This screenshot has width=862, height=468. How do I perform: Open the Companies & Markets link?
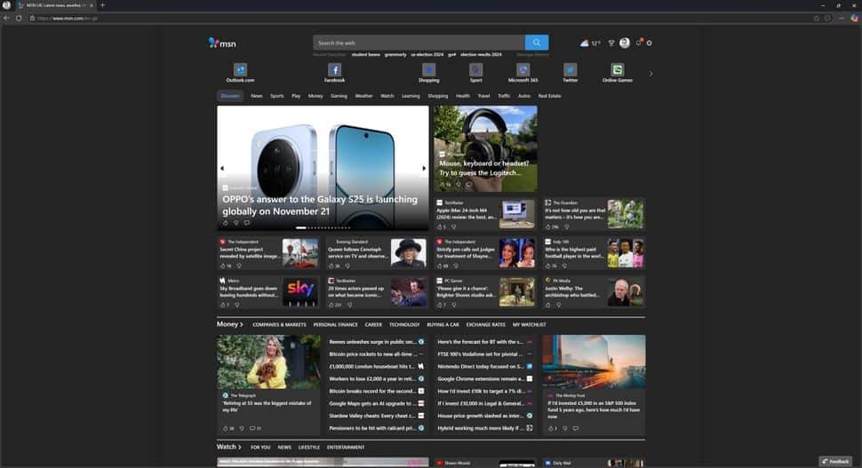[279, 325]
